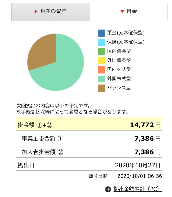Click the dark blue 預金 legend swatch
This screenshot has height=197, width=172.
(x=101, y=33)
